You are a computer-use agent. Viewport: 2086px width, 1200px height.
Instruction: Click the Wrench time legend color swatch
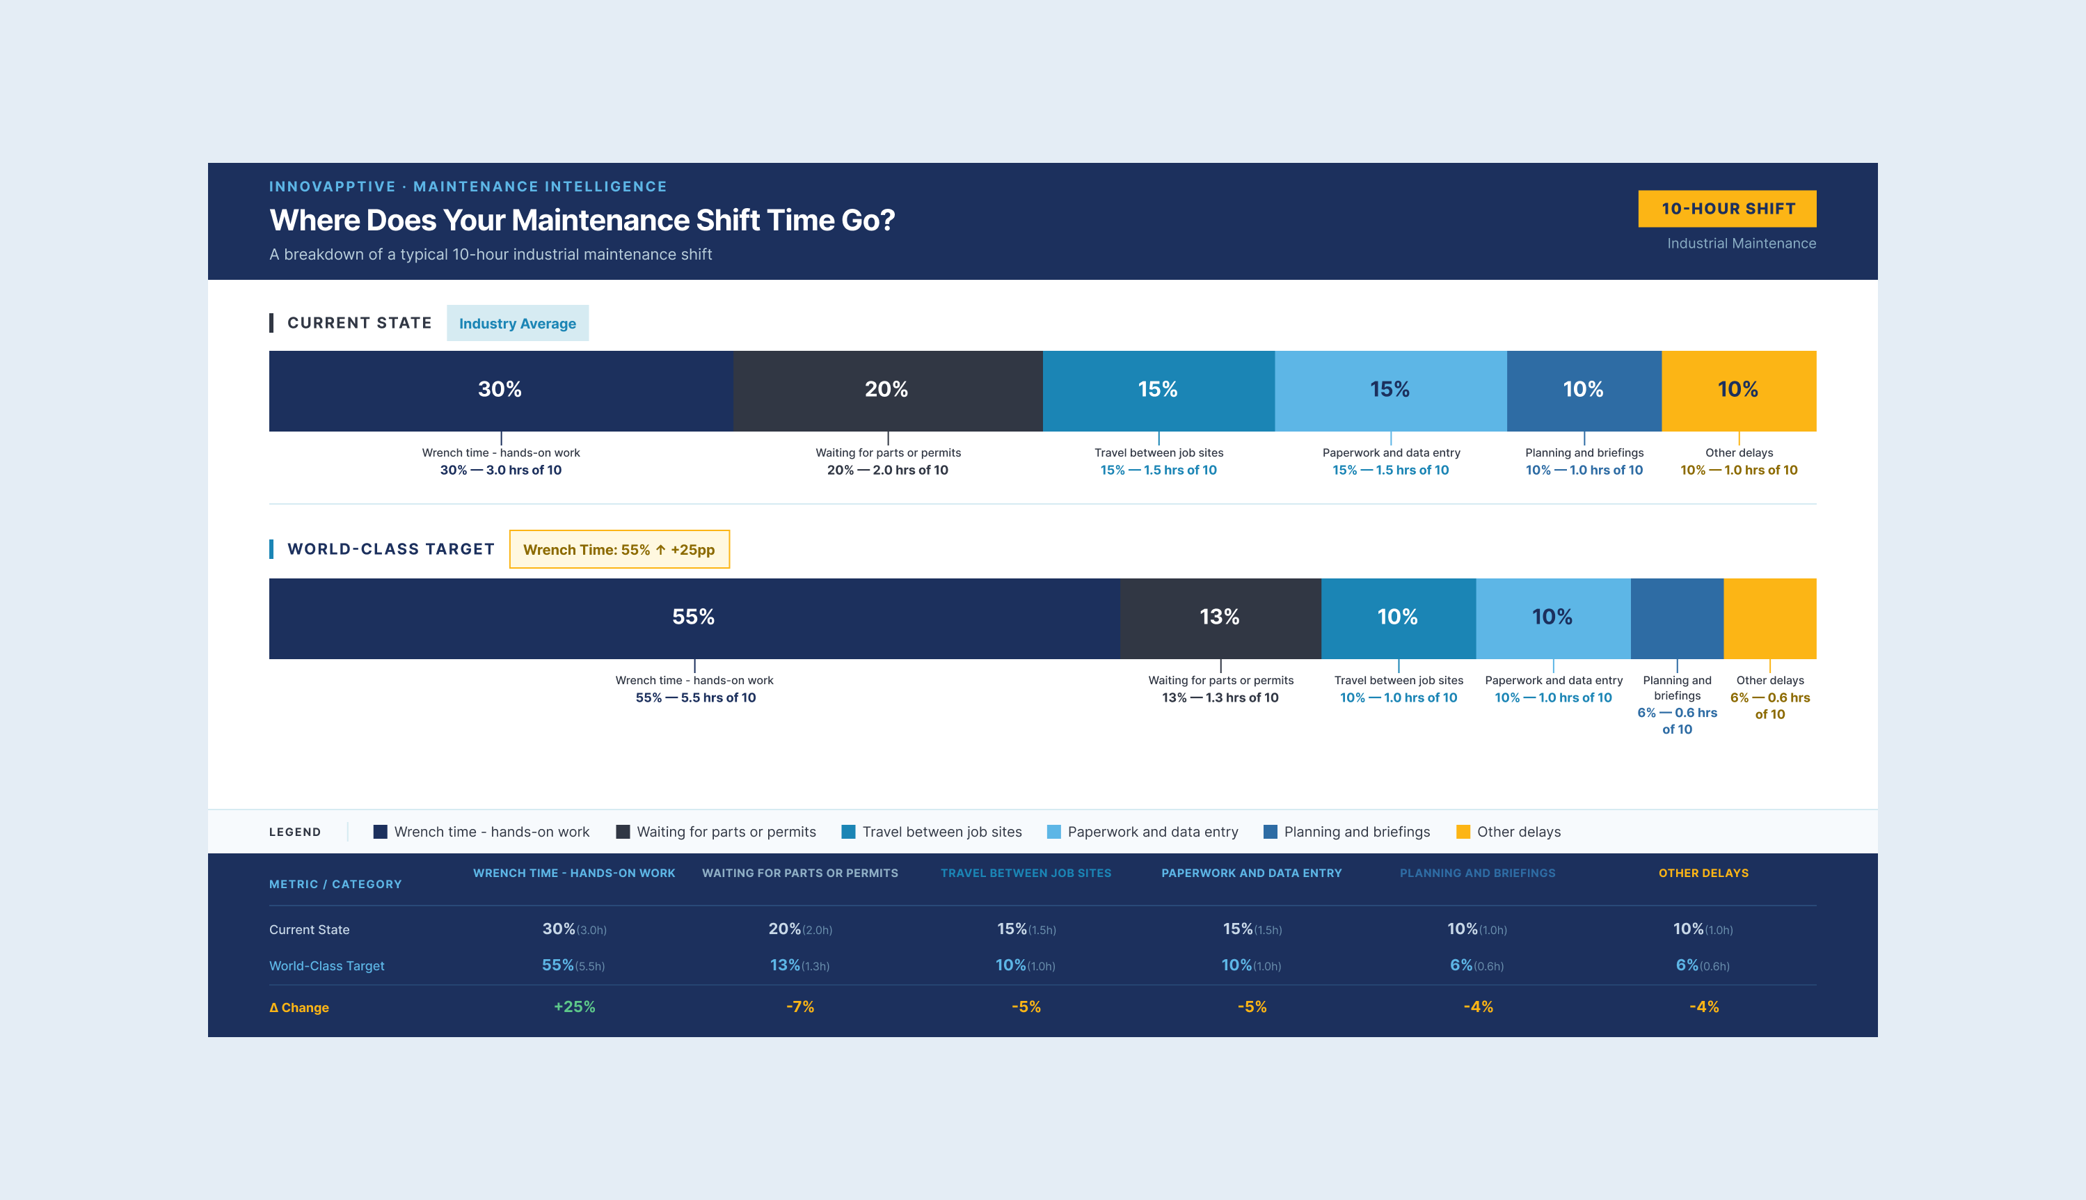380,832
